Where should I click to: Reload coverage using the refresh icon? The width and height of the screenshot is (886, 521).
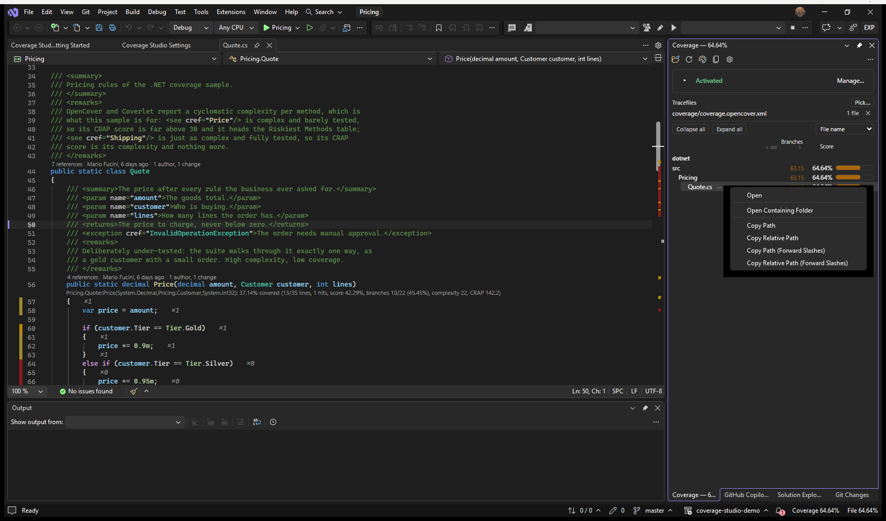pyautogui.click(x=689, y=59)
